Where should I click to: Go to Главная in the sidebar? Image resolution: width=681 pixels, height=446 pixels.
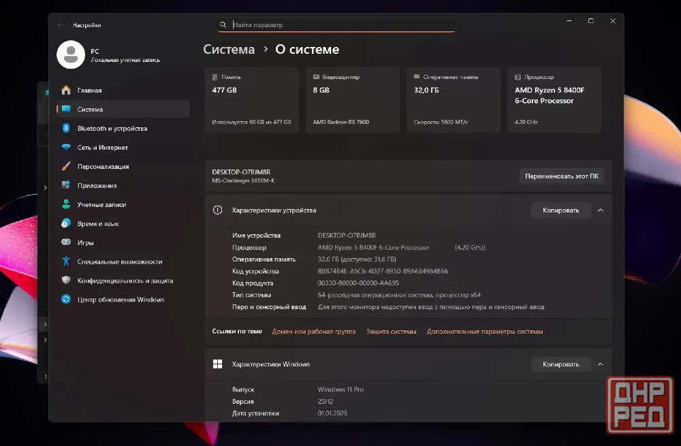(123, 90)
